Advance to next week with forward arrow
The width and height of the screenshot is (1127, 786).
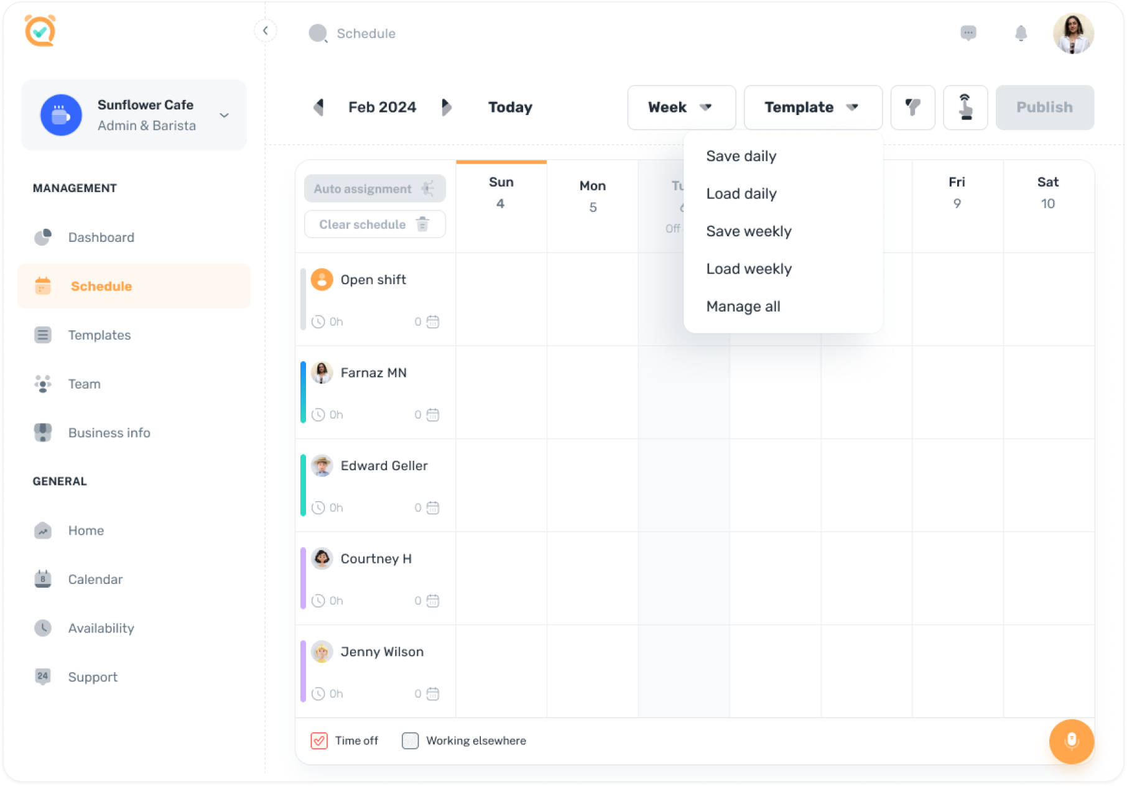tap(447, 107)
